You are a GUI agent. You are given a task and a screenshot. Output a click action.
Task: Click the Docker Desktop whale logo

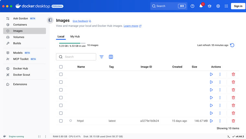pyautogui.click(x=18, y=6)
